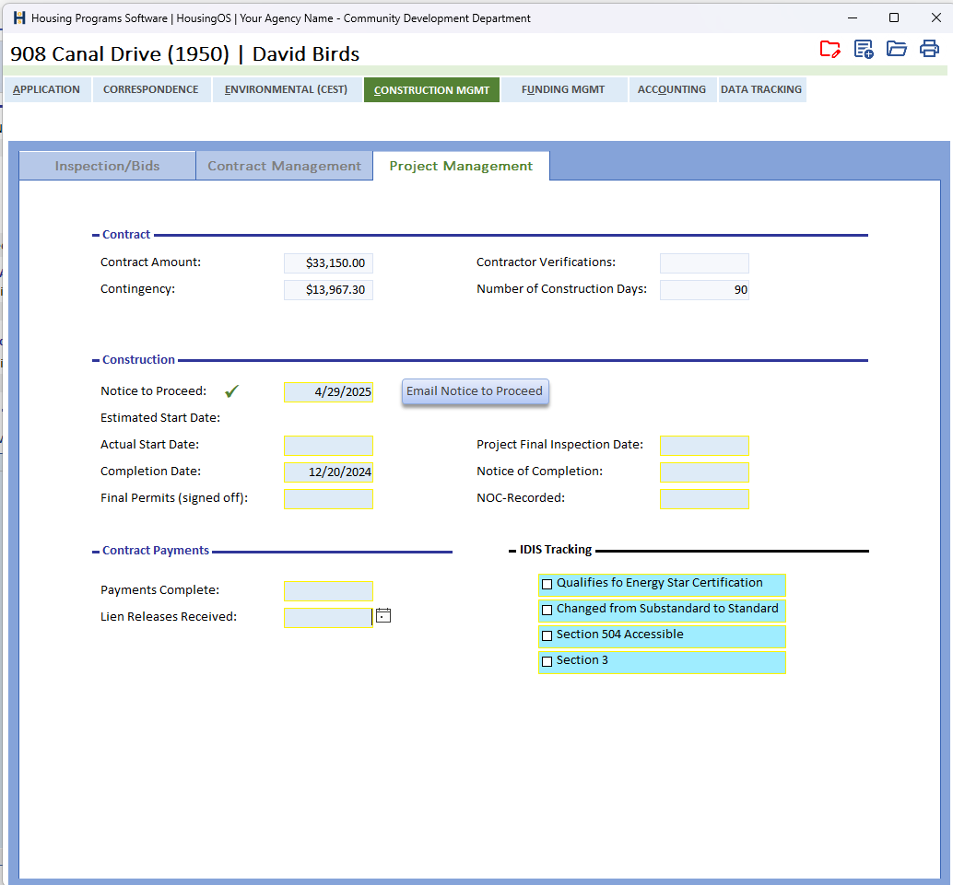The image size is (953, 885).
Task: Click Contract Payments section heading
Action: pos(156,551)
